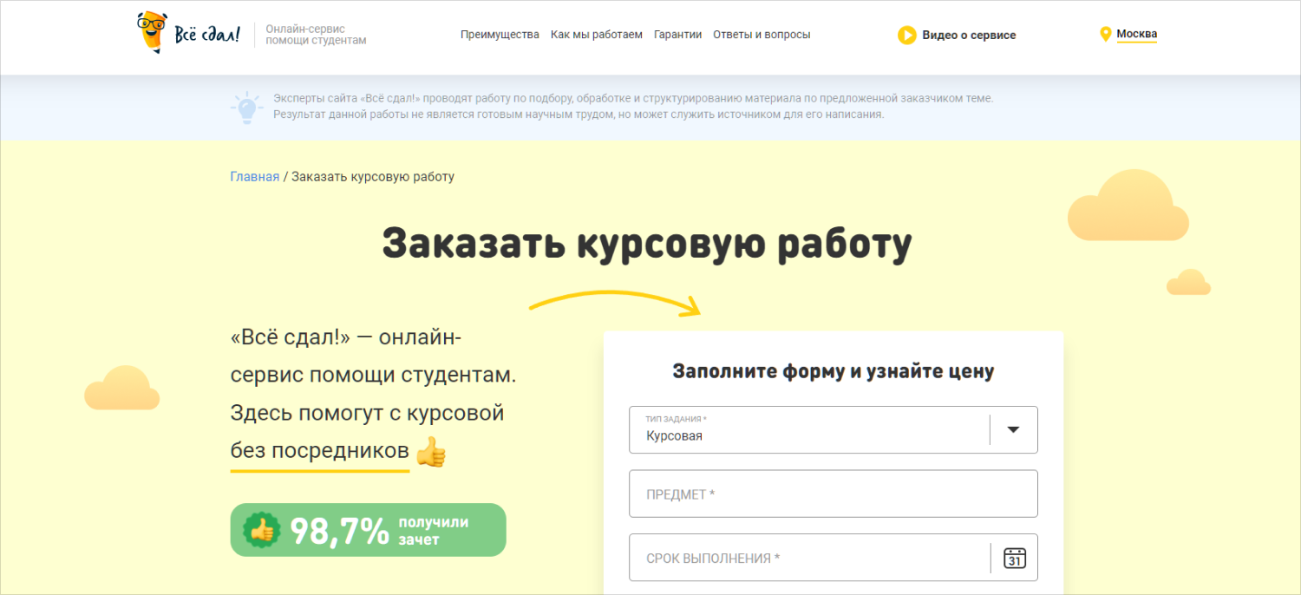Select the Гарантии navigation item
The height and width of the screenshot is (595, 1301).
677,36
